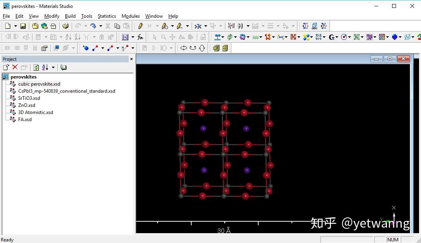Open the sort dropdown in Project Explorer

point(53,67)
